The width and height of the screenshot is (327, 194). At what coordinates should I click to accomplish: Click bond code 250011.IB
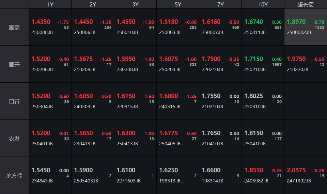tap(255, 33)
